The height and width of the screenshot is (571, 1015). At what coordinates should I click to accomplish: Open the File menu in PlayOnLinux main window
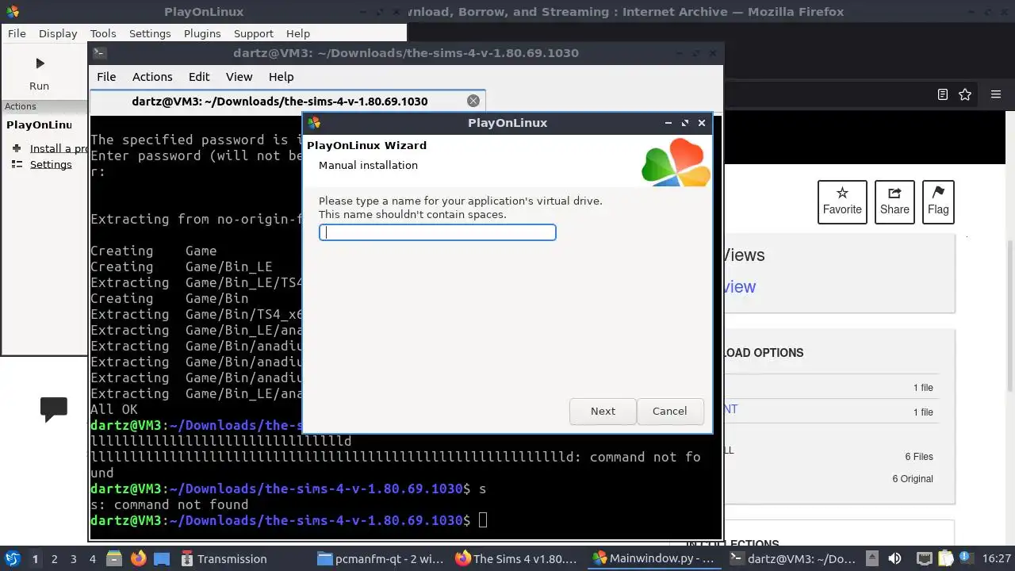(x=17, y=33)
